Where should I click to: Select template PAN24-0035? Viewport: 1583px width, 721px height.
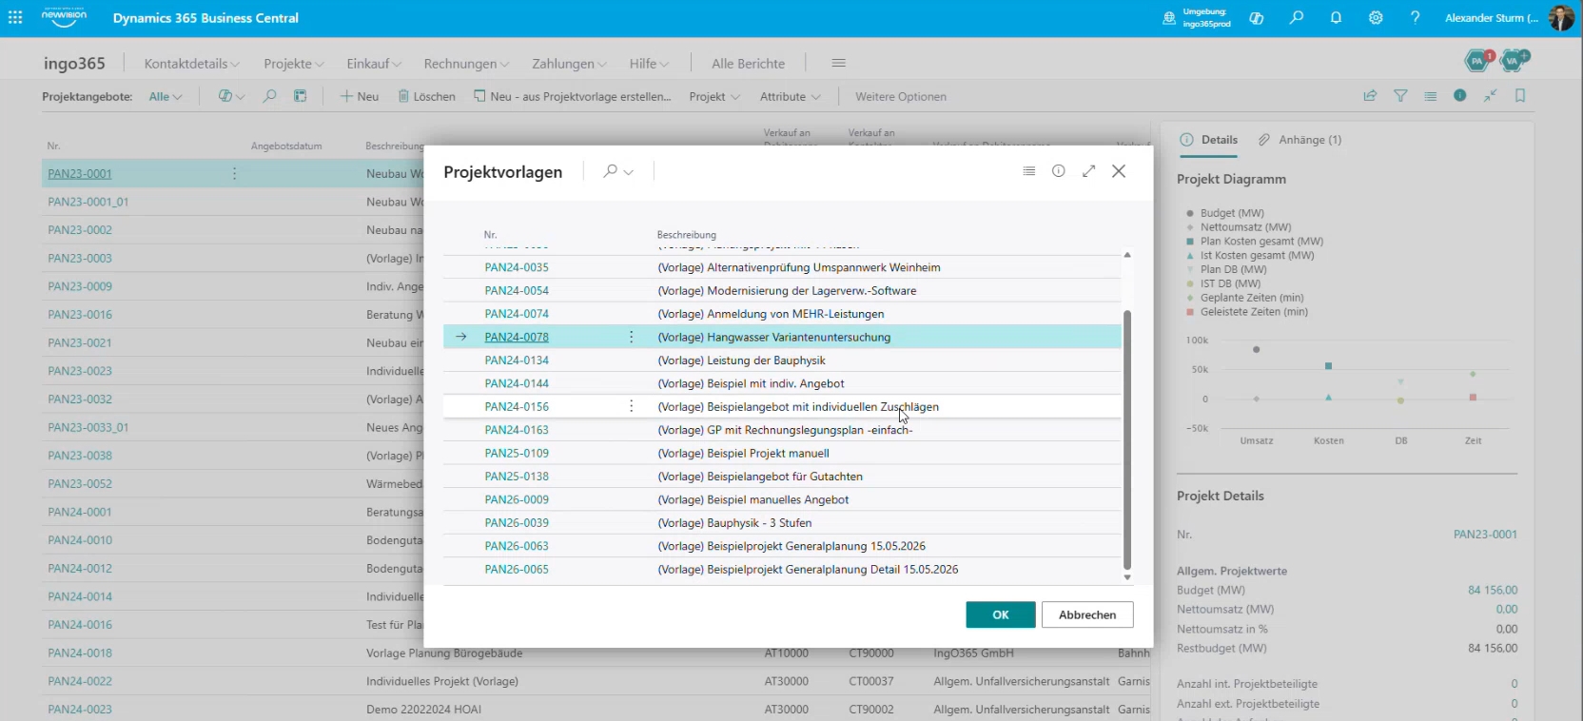point(517,267)
